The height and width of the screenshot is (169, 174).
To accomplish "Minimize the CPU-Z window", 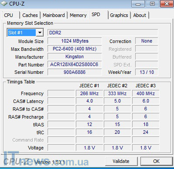I will (138, 4).
